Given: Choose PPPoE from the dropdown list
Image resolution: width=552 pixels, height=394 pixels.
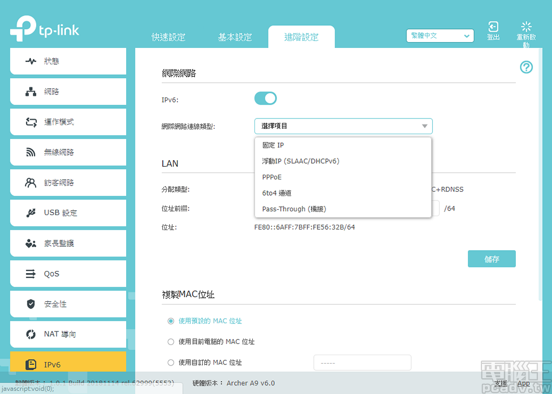Looking at the screenshot, I should [x=272, y=177].
